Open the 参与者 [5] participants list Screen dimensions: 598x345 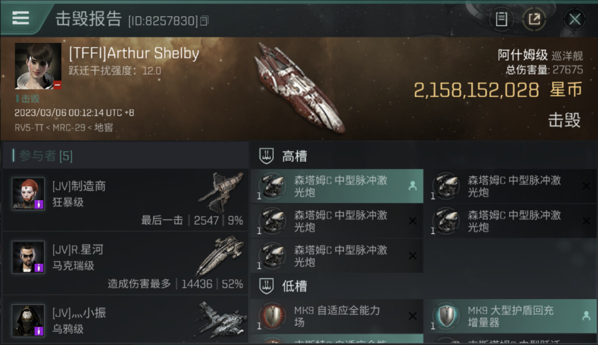tap(42, 156)
